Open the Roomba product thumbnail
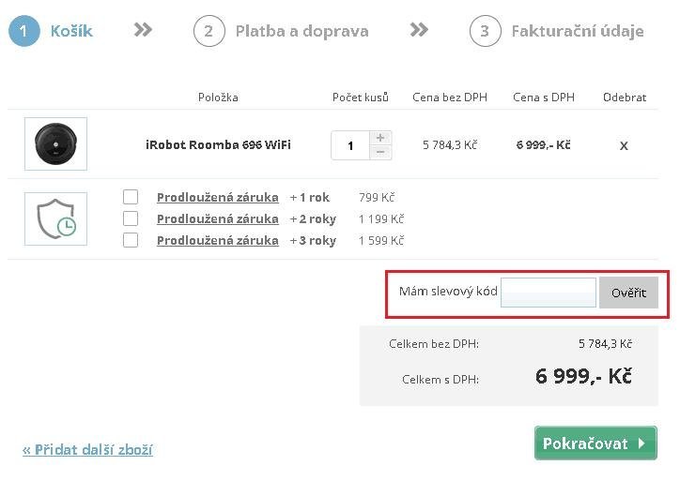Viewport: 680px width, 481px height. 56,143
